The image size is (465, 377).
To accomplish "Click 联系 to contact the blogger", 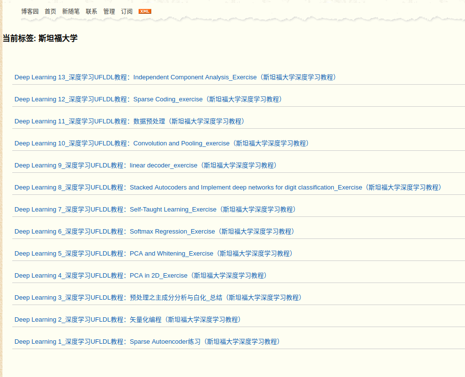I will pos(91,11).
